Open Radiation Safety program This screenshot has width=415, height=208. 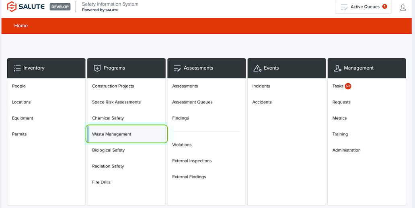[x=108, y=166]
